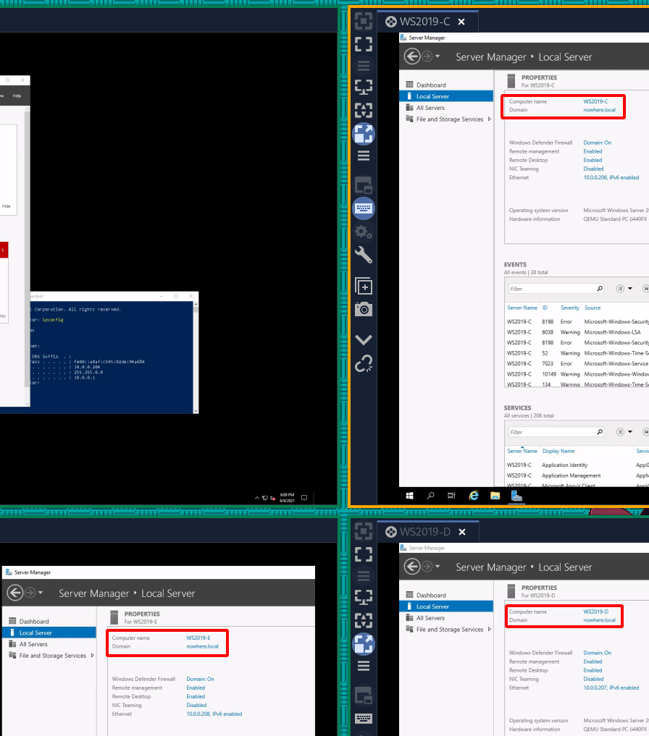Open Dashboard in WS2019-E Server Manager
The image size is (649, 736).
click(x=34, y=622)
